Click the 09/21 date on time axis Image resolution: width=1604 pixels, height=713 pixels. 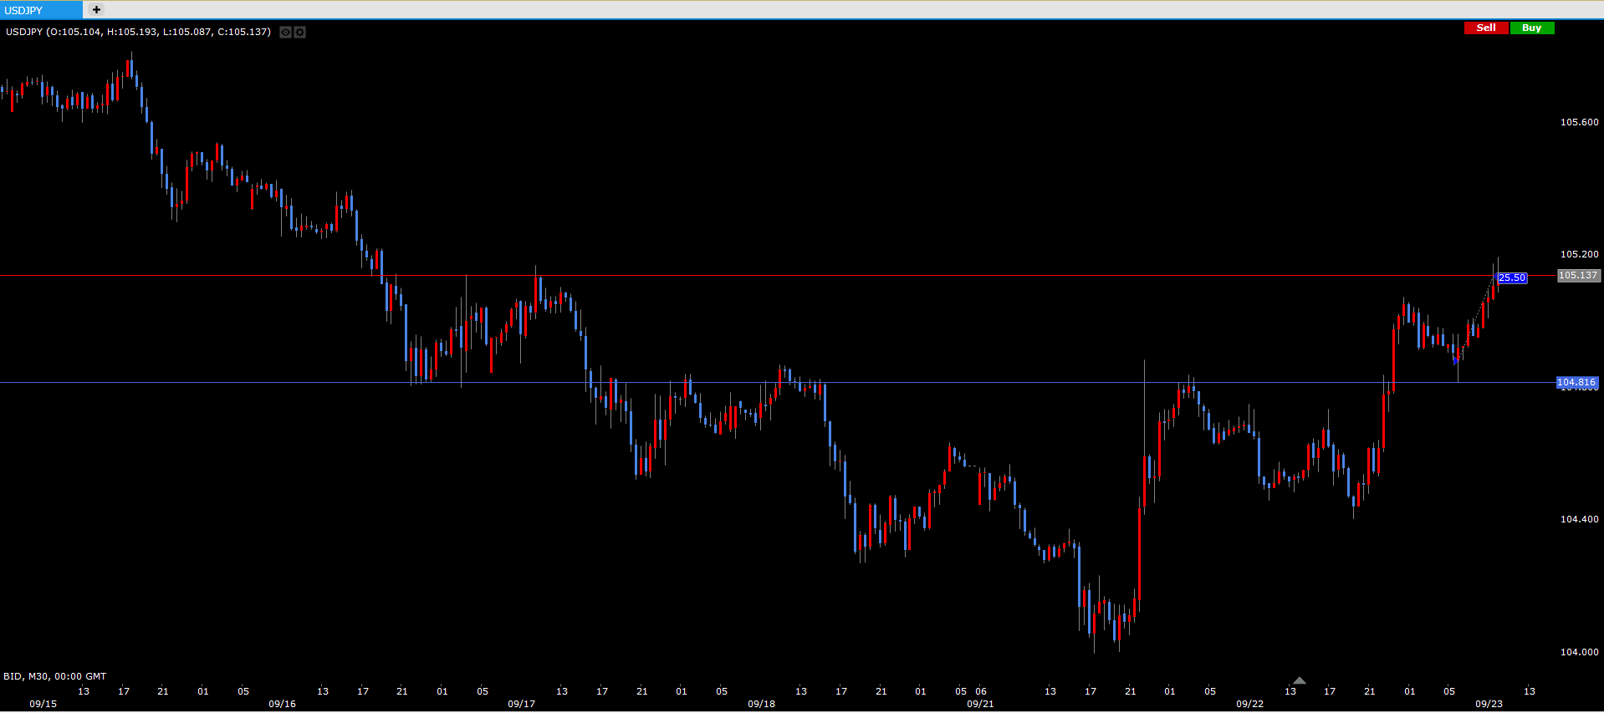(x=980, y=704)
